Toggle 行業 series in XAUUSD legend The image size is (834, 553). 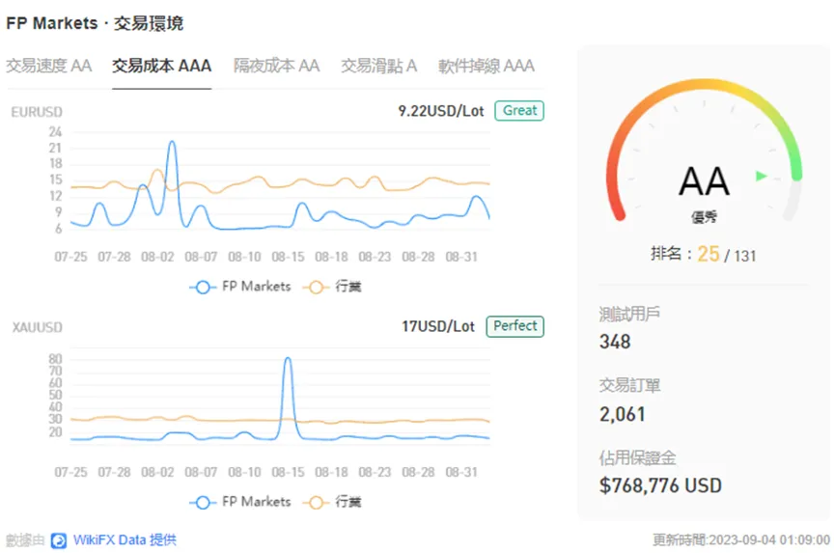coord(332,502)
